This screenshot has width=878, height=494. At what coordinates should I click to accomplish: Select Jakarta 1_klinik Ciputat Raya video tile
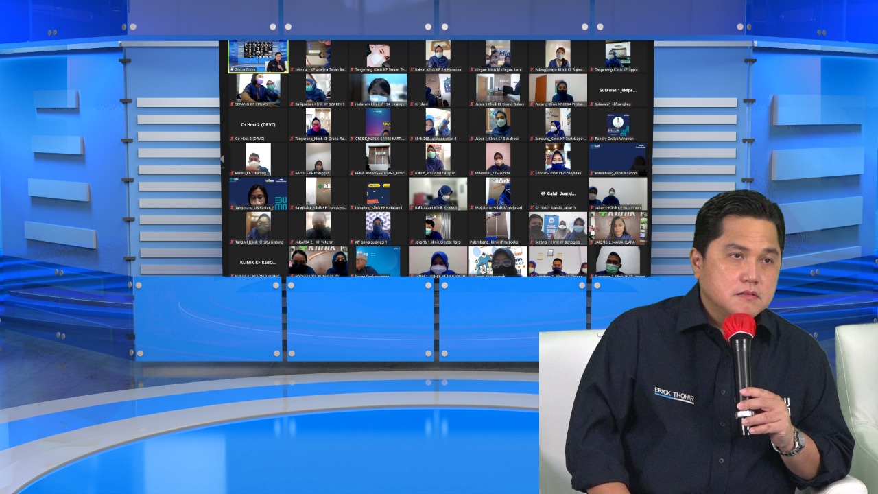pos(438,228)
